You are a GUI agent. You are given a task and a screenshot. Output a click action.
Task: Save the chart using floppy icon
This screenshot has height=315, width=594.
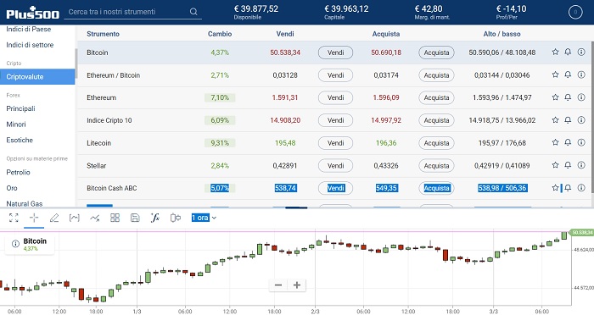pos(135,218)
